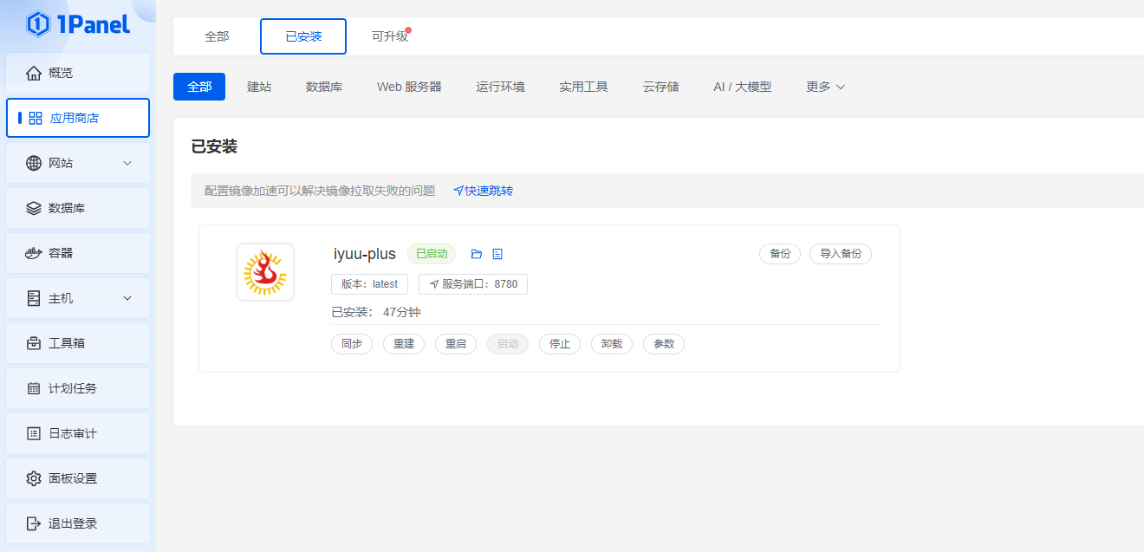Filter apps by 建站 category
1144x552 pixels.
click(259, 87)
